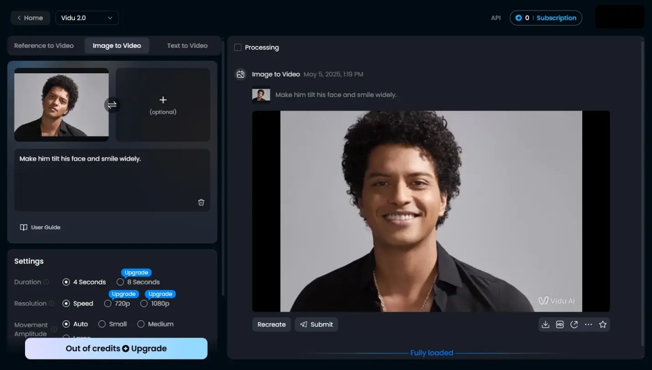Go back to Home
The width and height of the screenshot is (652, 370).
point(30,18)
